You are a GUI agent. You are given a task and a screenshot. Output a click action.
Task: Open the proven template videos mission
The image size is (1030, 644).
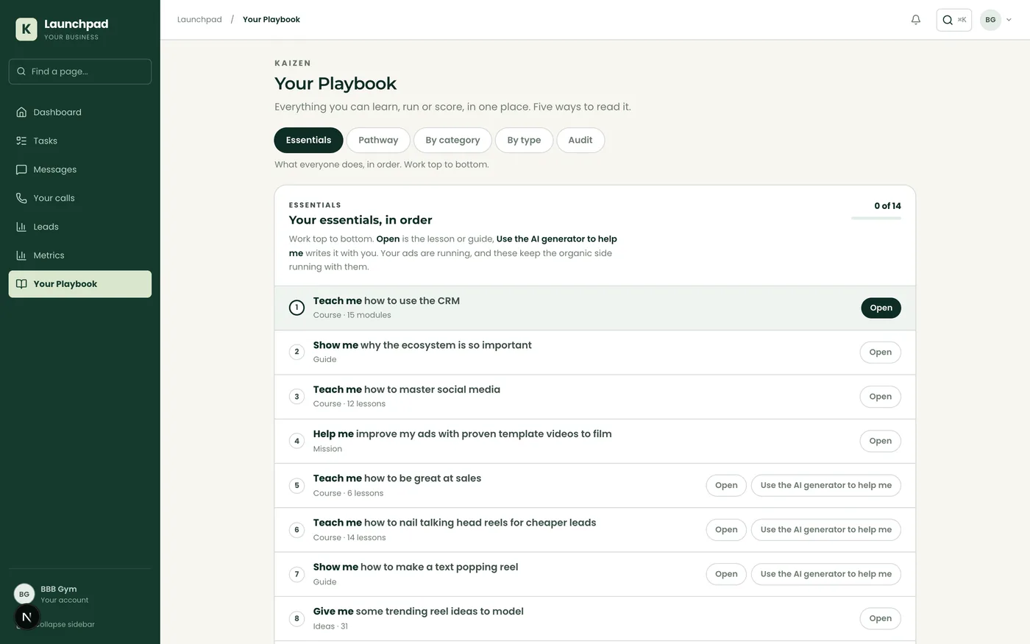pyautogui.click(x=880, y=441)
